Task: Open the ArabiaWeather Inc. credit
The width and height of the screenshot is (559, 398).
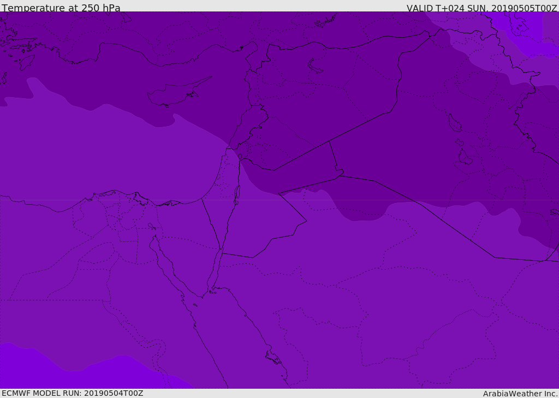Action: click(520, 393)
